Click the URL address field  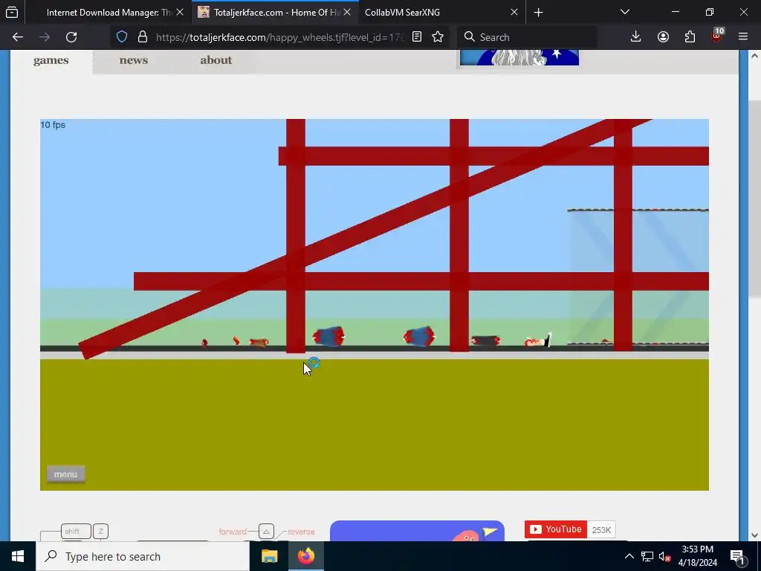pyautogui.click(x=279, y=37)
